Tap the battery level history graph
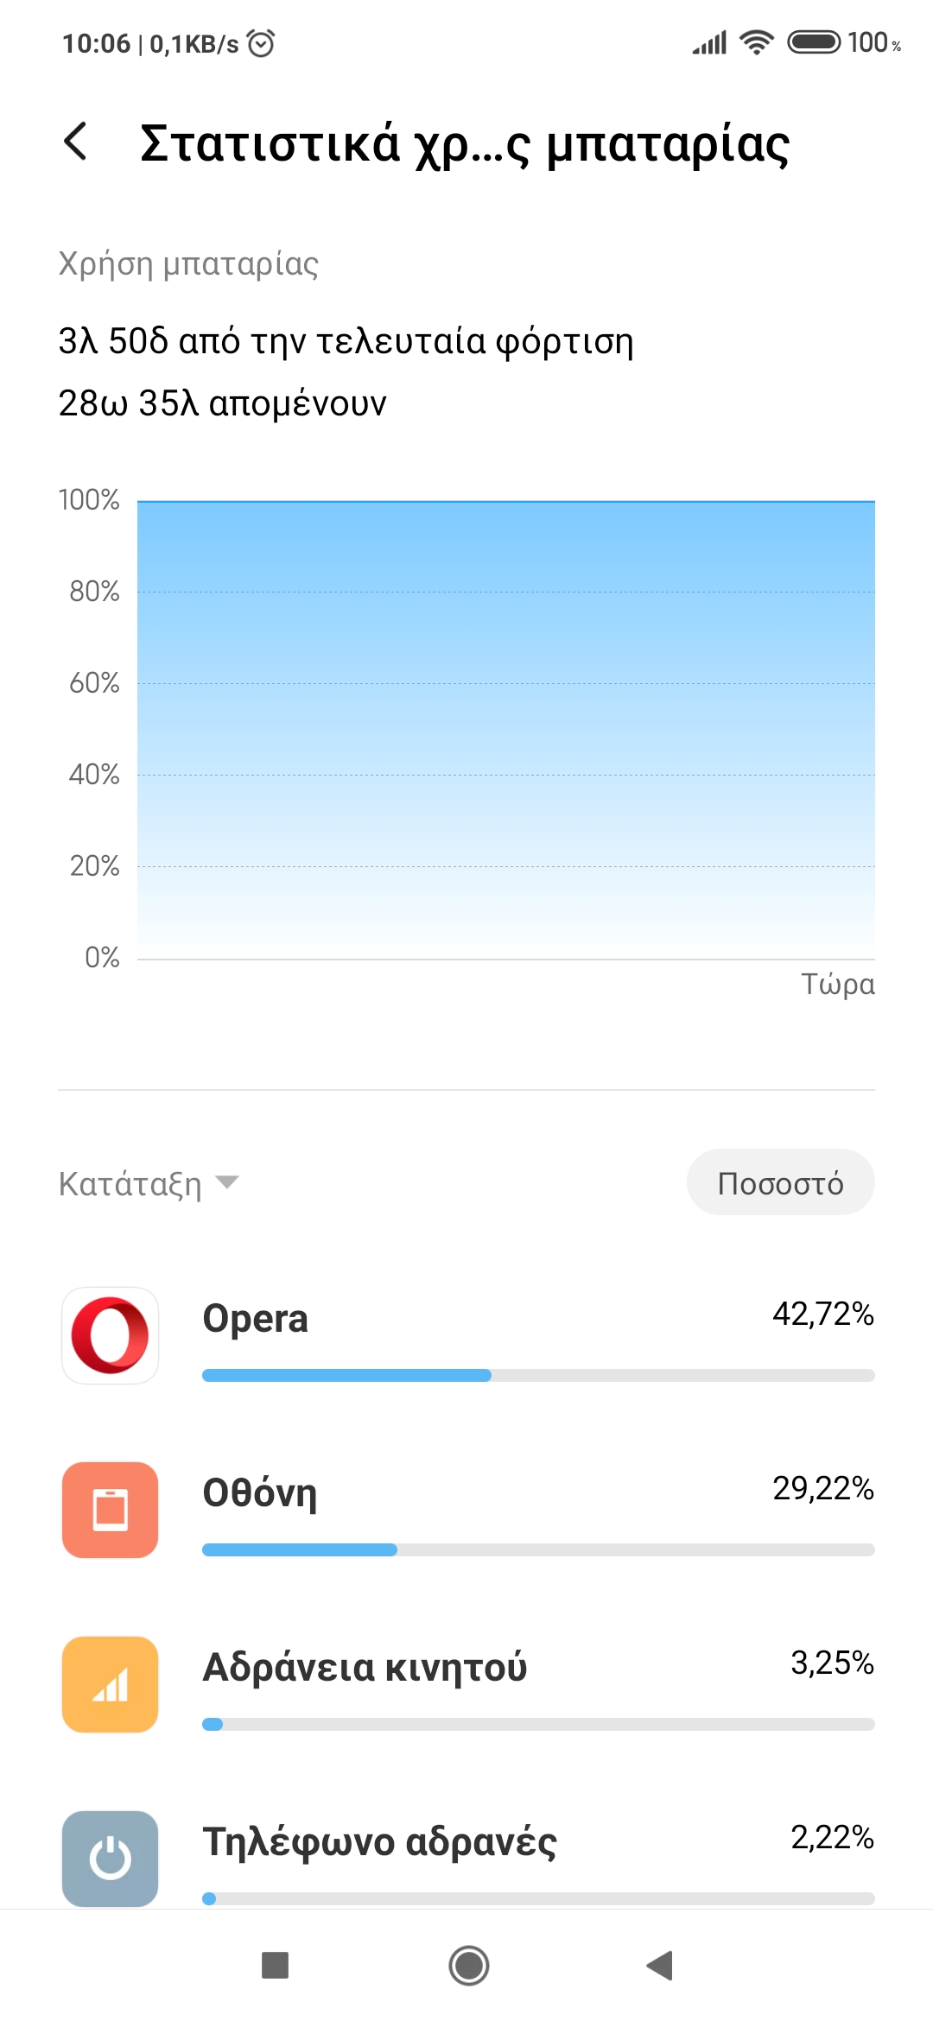This screenshot has width=933, height=2021. (x=505, y=730)
